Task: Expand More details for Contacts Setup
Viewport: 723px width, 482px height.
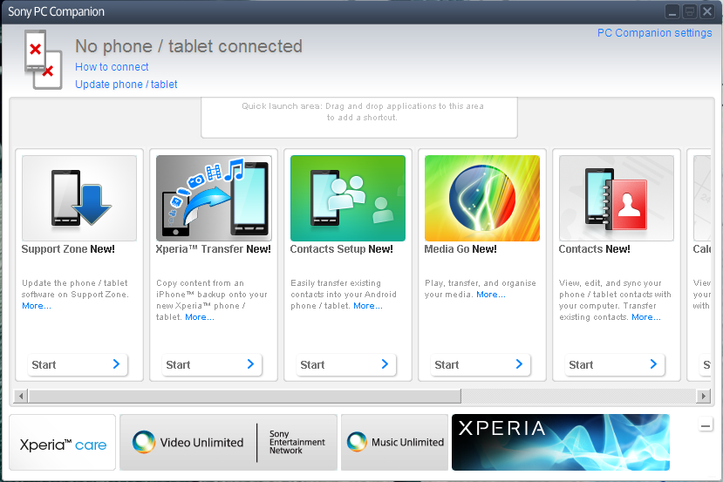Action: pyautogui.click(x=367, y=306)
